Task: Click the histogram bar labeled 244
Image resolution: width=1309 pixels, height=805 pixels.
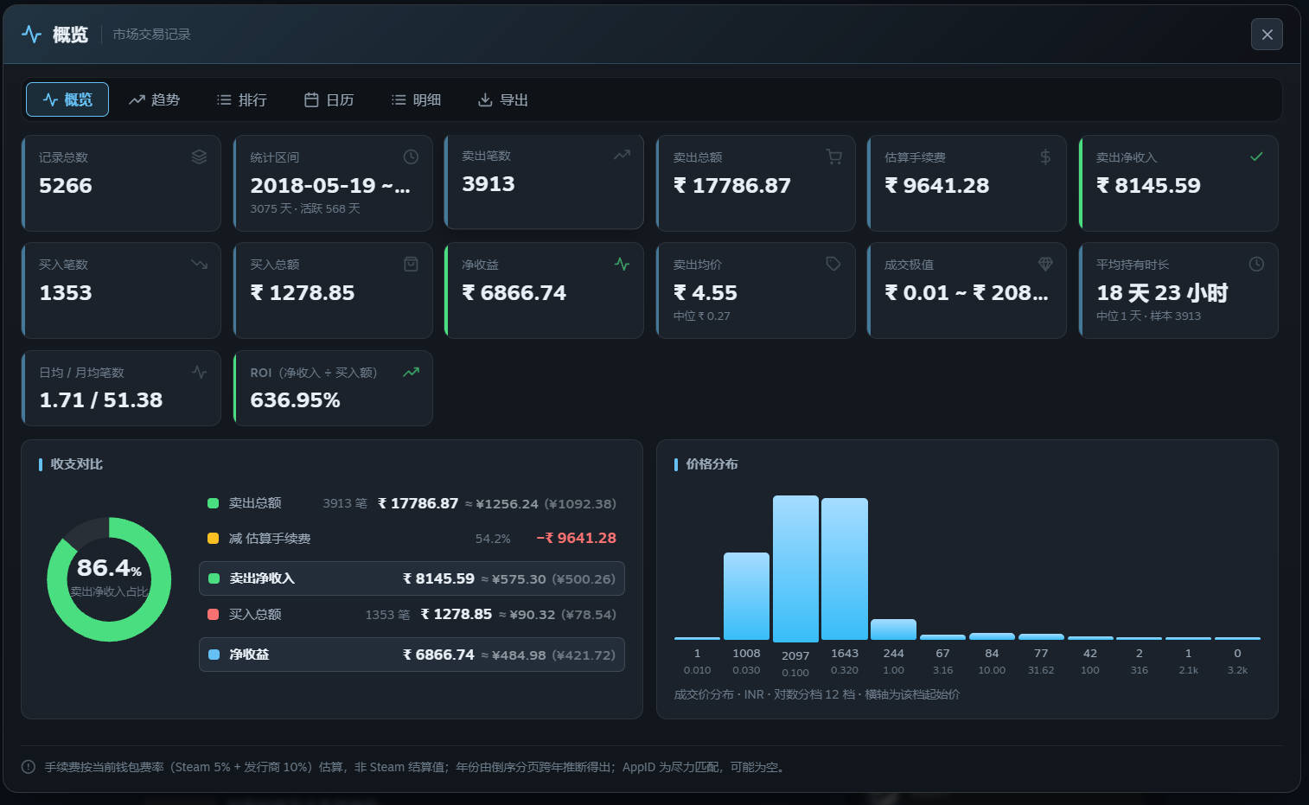Action: pyautogui.click(x=893, y=629)
